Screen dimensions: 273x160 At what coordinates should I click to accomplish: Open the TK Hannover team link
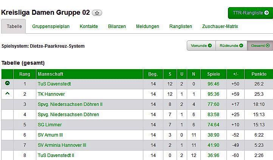pos(51,94)
